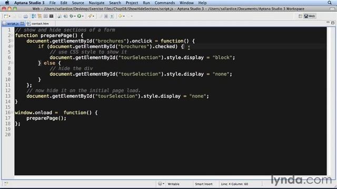
Task: Select the Web perspective button
Action: 310,16
